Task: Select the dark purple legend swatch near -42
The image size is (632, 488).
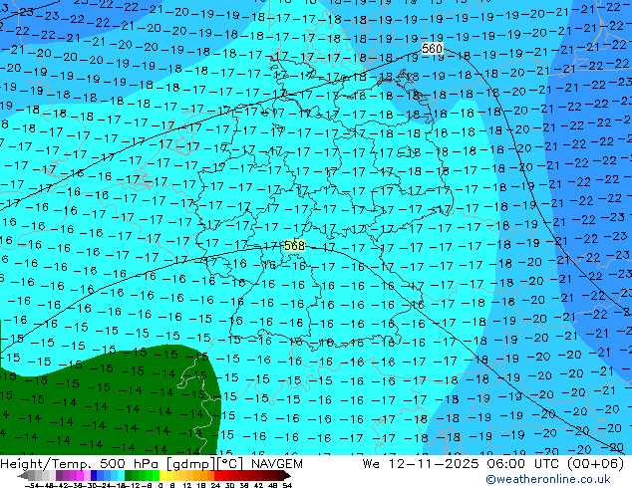Action: [x=59, y=475]
